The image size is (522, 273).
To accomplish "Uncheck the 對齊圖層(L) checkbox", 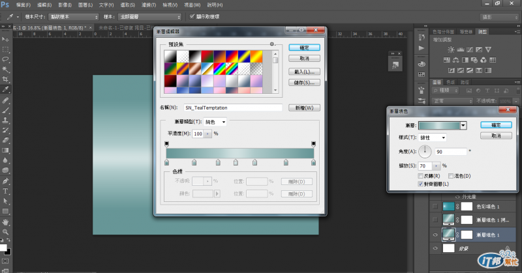I will coord(420,184).
